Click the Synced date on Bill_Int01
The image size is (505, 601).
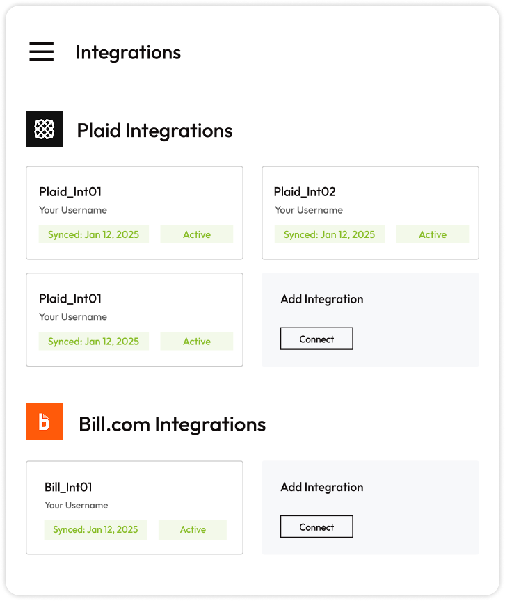point(96,530)
